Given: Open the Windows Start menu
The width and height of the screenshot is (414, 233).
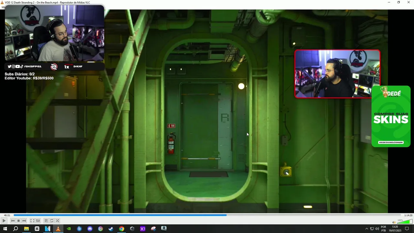Looking at the screenshot, I should point(5,229).
